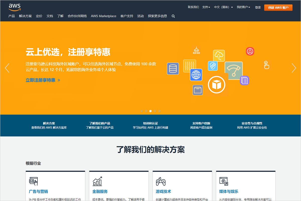Image resolution: width=301 pixels, height=201 pixels.
Task: Expand the 我的账户 dropdown
Action: click(243, 7)
